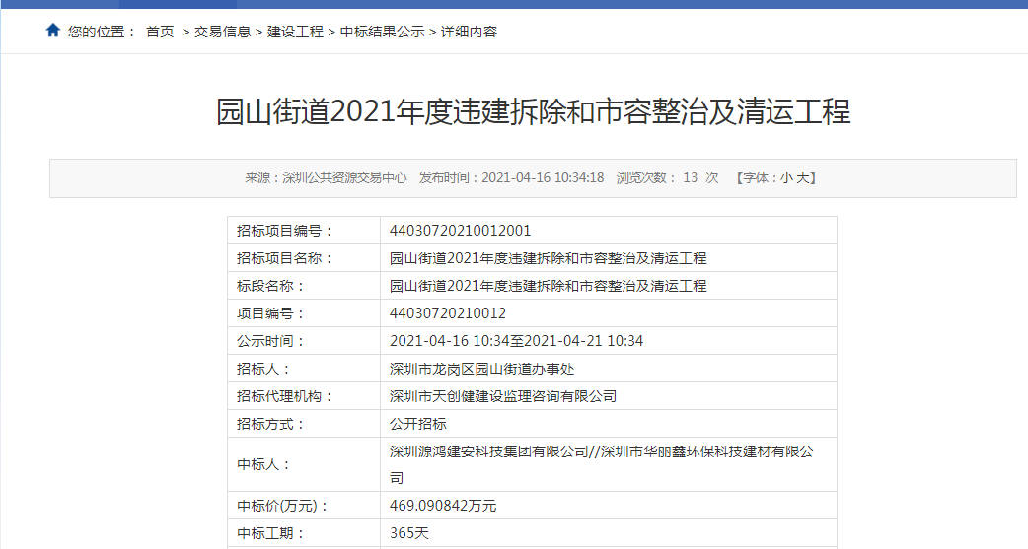Click source text 深圳公共资源交易中心
This screenshot has height=549, width=1028.
[x=344, y=178]
